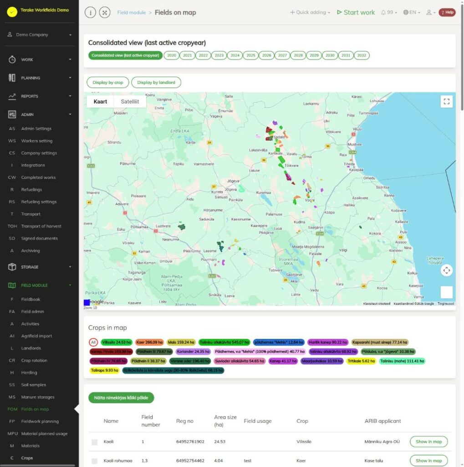
Task: Open the STORAGE box icon
Action: point(12,267)
